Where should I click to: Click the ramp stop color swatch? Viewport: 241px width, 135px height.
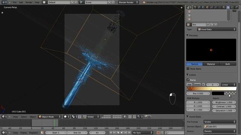pyautogui.click(x=224, y=93)
